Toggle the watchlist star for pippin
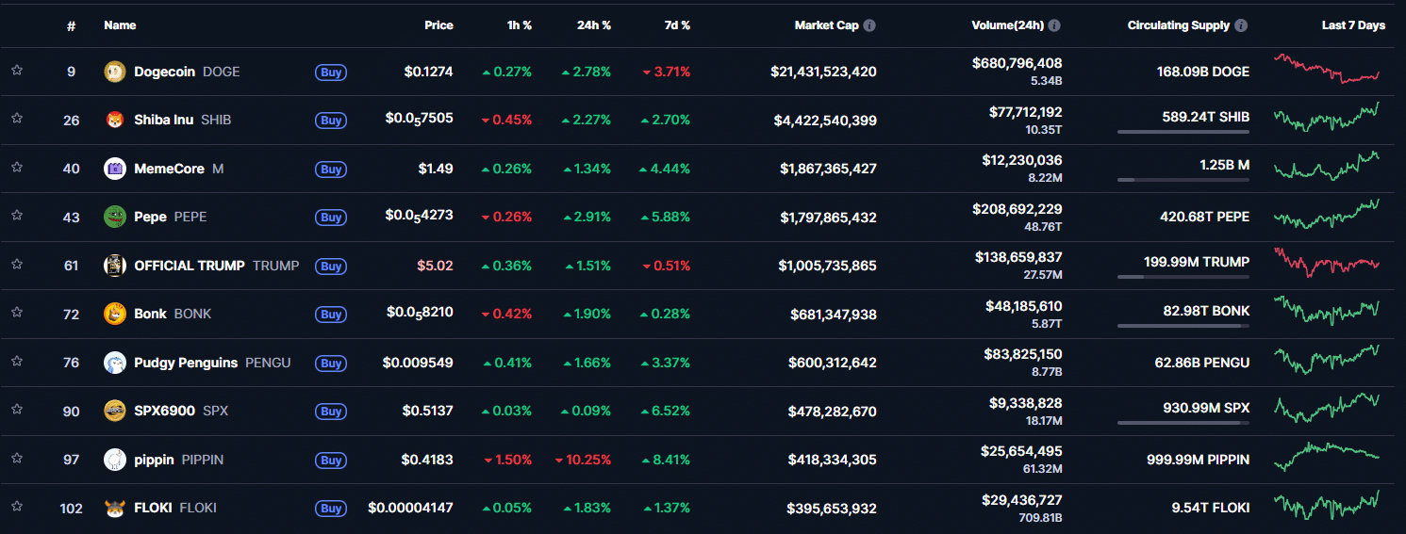 point(17,459)
